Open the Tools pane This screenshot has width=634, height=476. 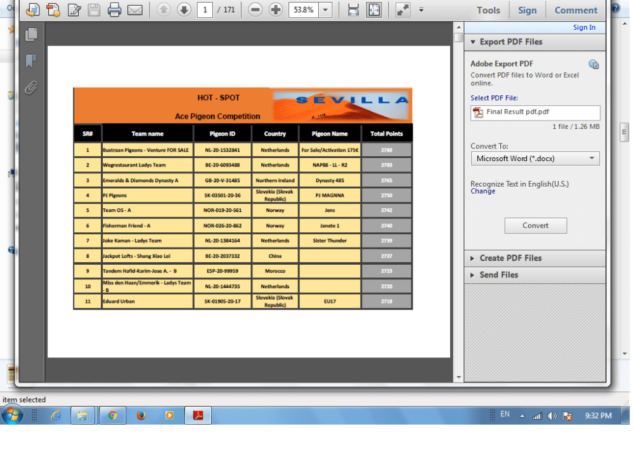pos(488,10)
